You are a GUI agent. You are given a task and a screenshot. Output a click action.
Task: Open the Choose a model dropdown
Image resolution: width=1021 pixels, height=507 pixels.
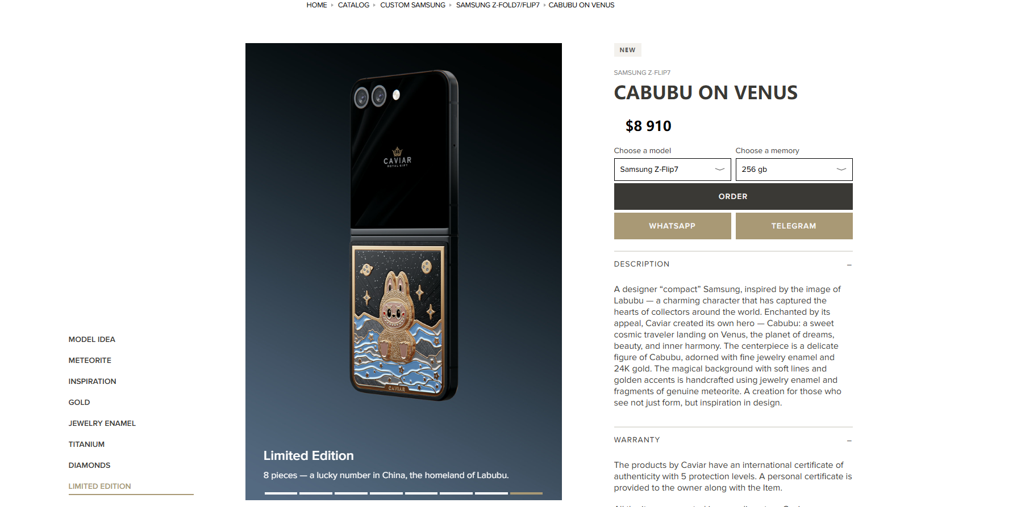(x=672, y=170)
